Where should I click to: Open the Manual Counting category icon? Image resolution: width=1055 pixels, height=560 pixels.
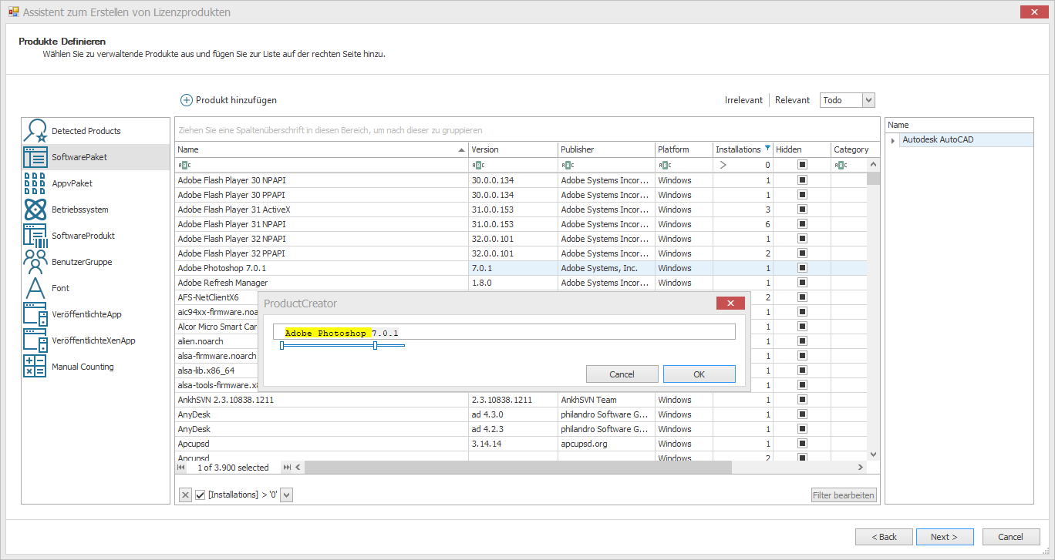point(35,367)
